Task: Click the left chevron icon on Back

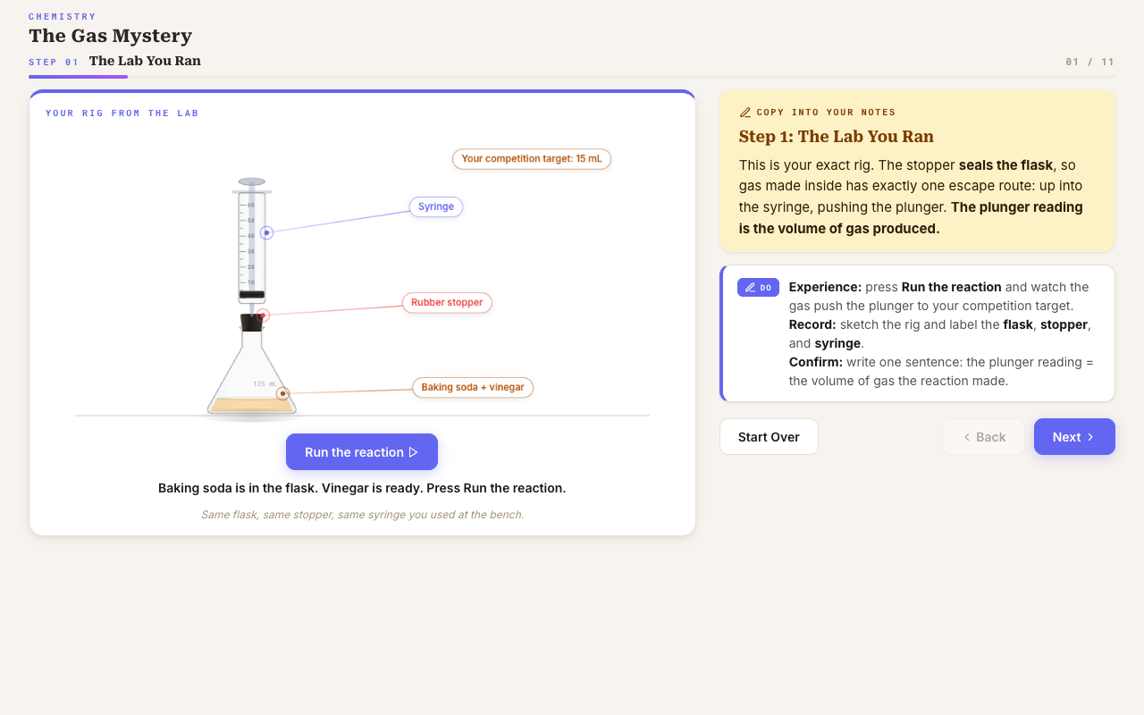Action: click(967, 437)
